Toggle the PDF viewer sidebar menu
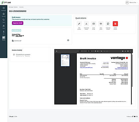This screenshot has height=122, width=139. coord(57,51)
